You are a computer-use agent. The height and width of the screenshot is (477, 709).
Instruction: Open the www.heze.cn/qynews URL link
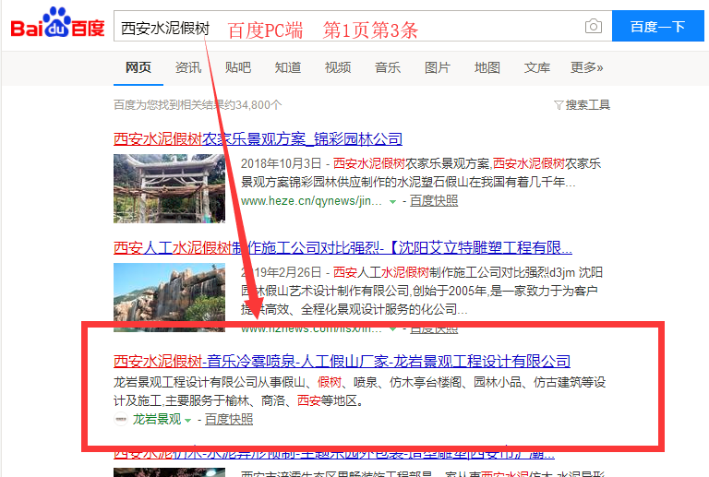pyautogui.click(x=311, y=201)
